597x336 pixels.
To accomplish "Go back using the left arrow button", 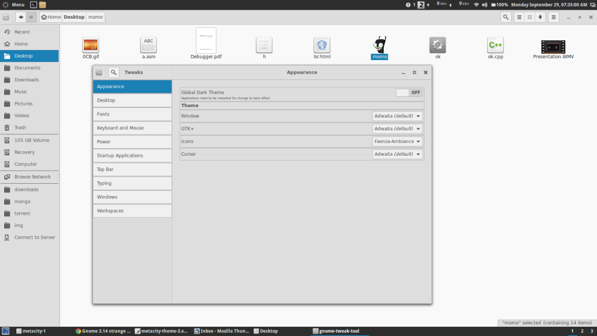I will 21,17.
